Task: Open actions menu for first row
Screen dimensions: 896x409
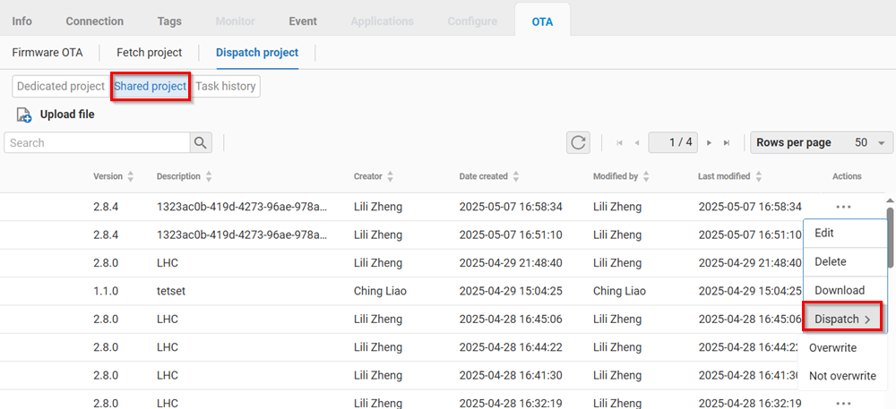Action: click(842, 207)
